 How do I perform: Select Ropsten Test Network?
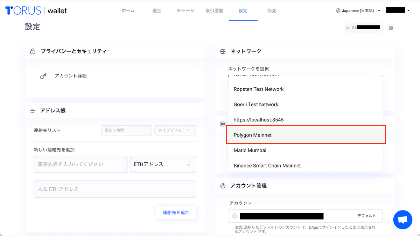(305, 89)
